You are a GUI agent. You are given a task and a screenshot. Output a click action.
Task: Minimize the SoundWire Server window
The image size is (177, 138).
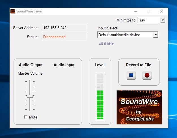(x=136, y=11)
